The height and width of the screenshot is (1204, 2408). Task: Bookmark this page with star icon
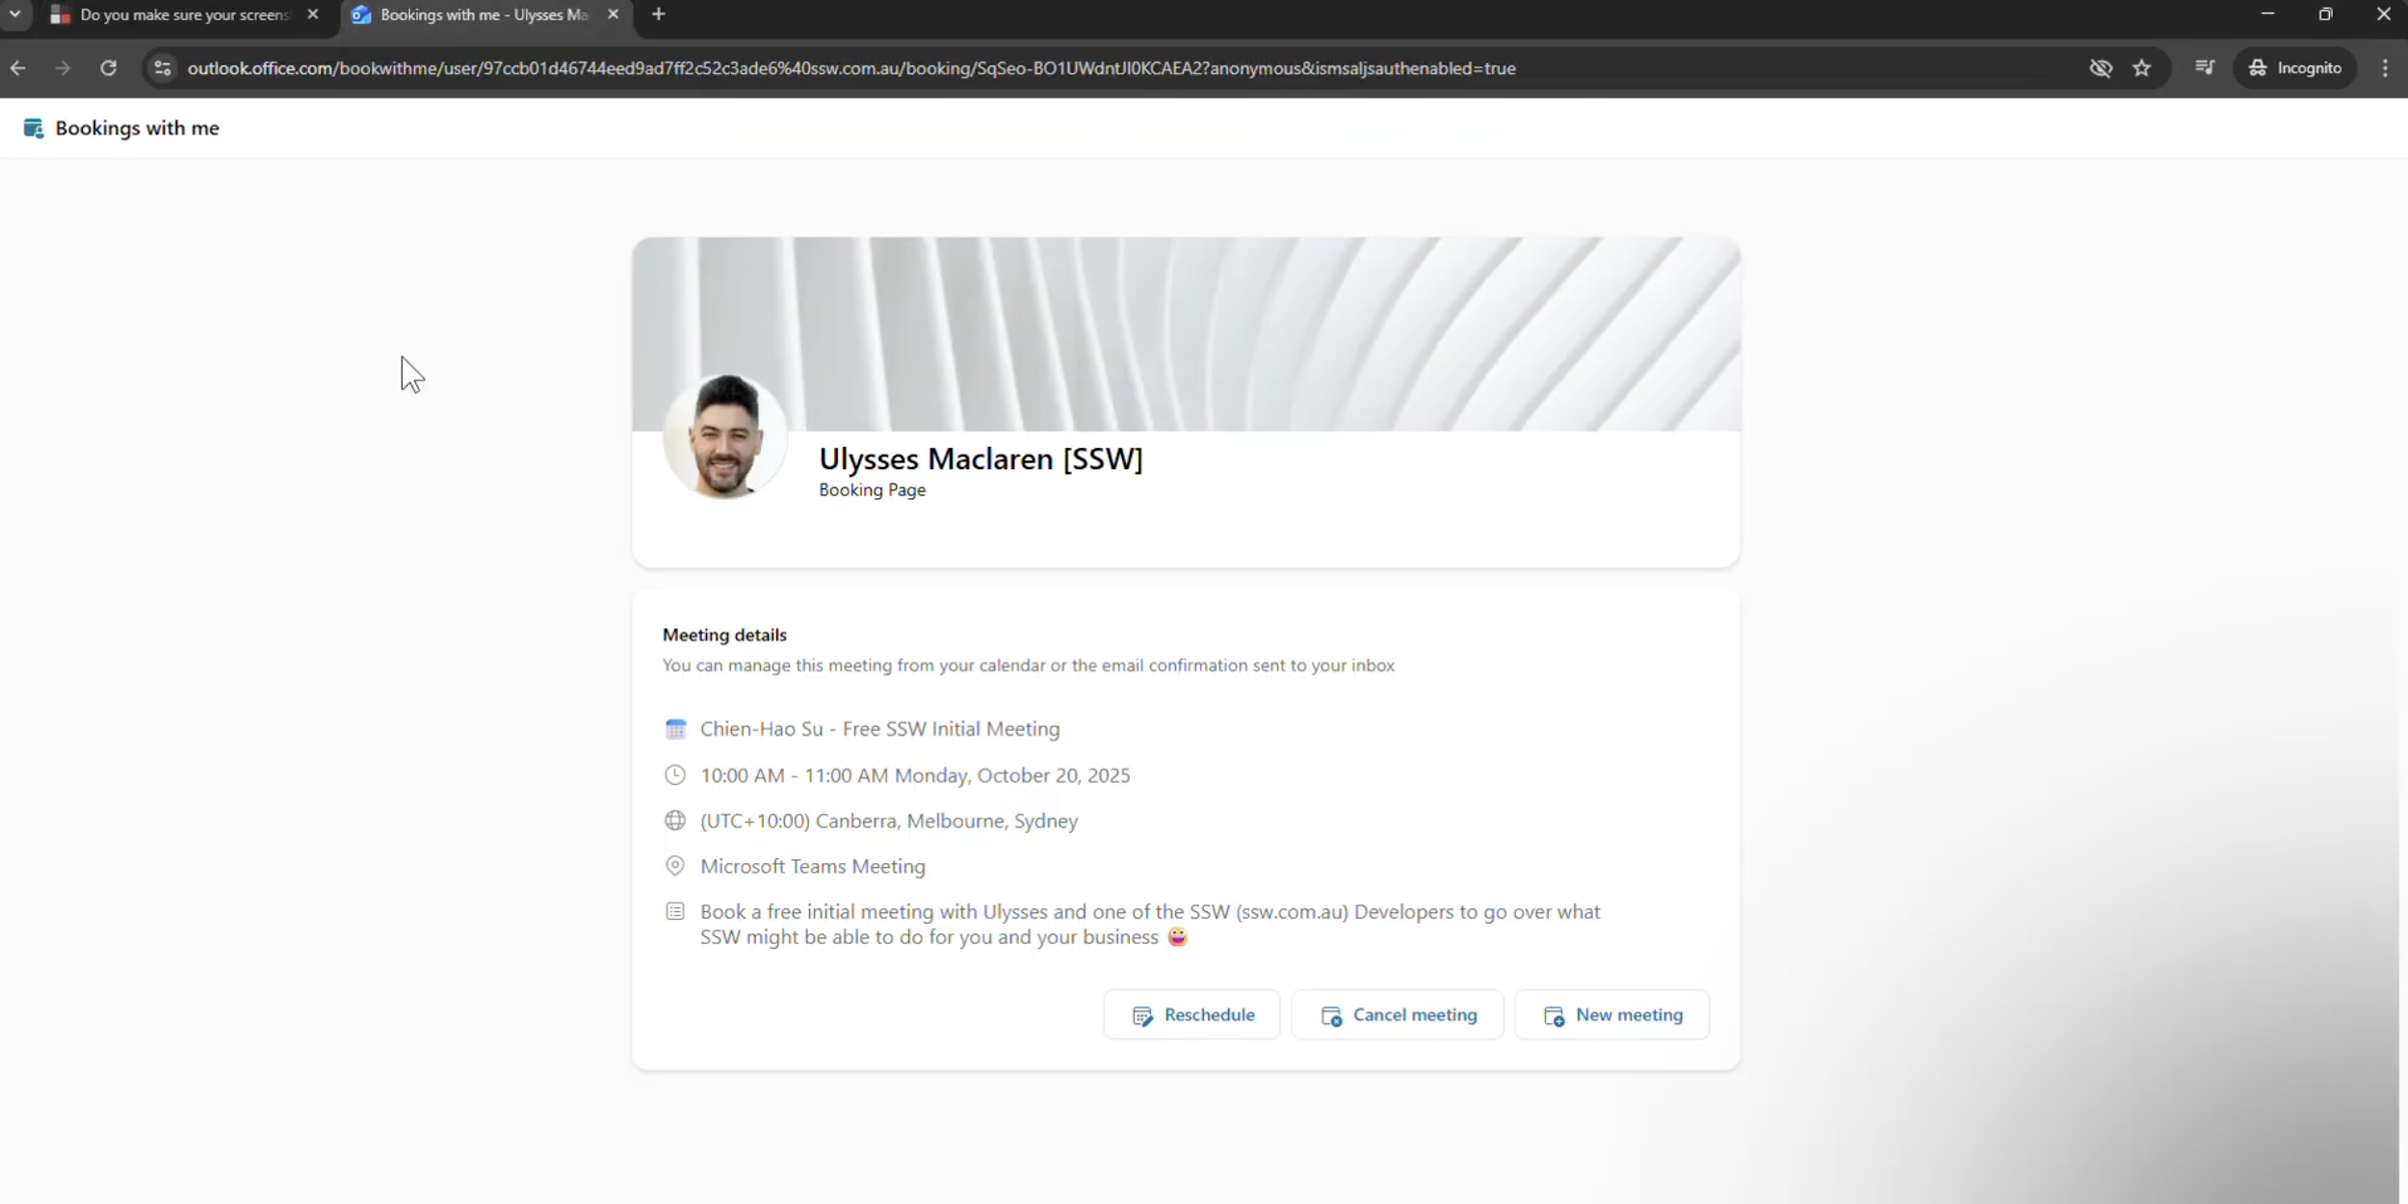point(2141,68)
